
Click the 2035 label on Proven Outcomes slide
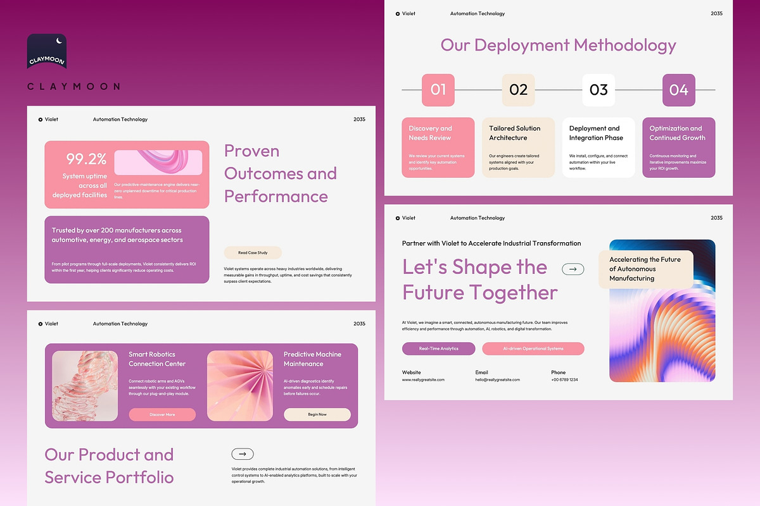pyautogui.click(x=359, y=119)
